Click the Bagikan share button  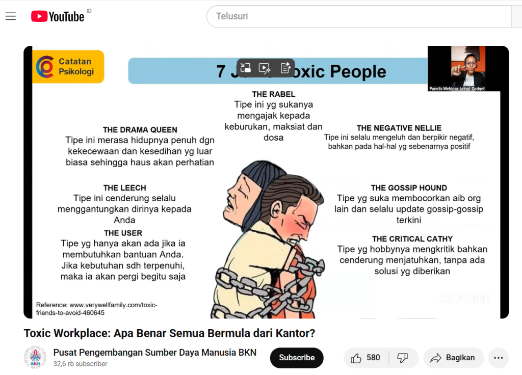click(453, 358)
